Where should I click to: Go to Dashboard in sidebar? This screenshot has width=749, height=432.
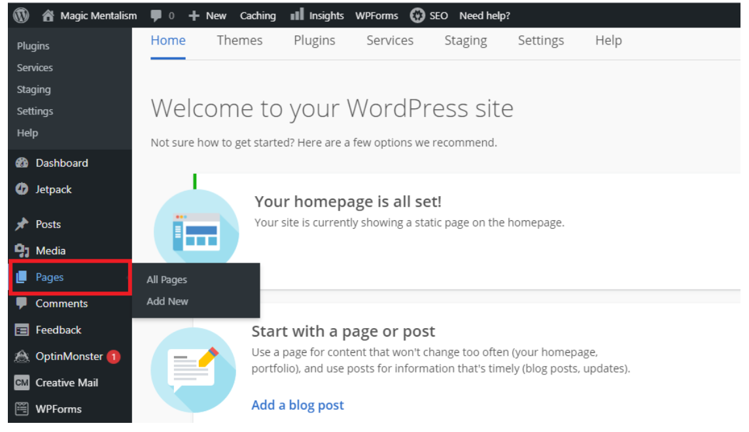(x=61, y=163)
